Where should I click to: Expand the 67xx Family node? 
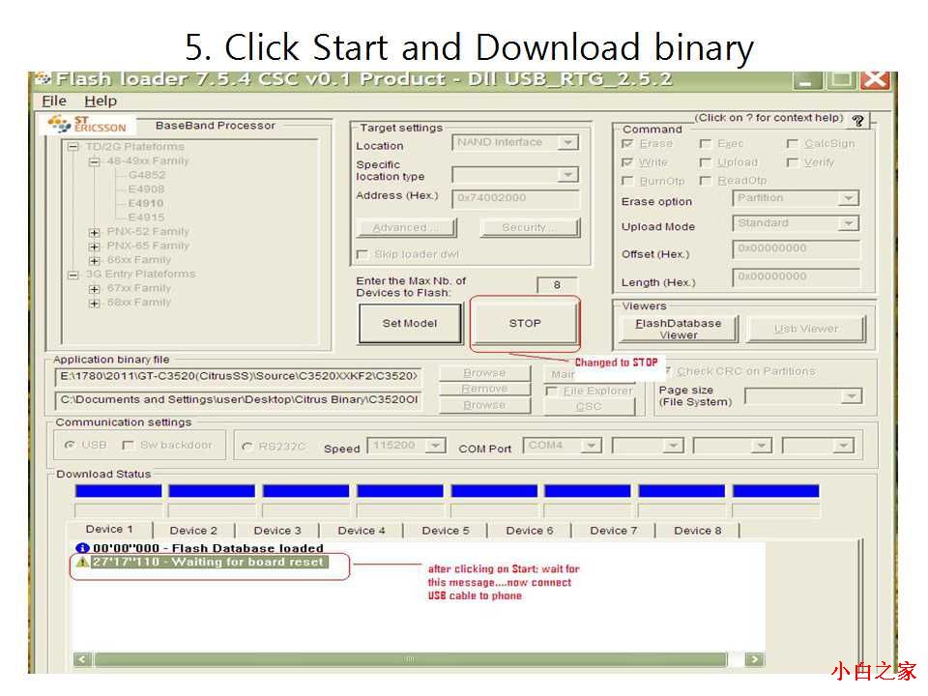pos(94,289)
